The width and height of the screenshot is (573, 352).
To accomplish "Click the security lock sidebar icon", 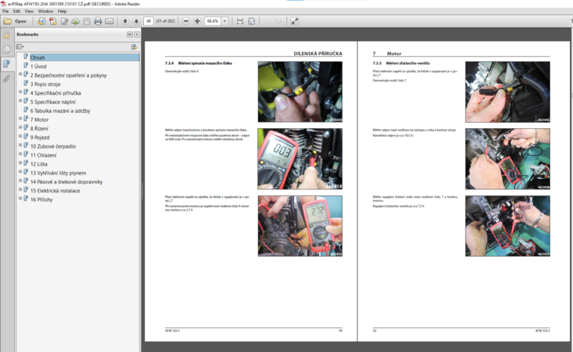I will click(x=7, y=35).
